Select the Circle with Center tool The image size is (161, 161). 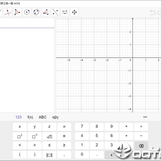(x=27, y=12)
